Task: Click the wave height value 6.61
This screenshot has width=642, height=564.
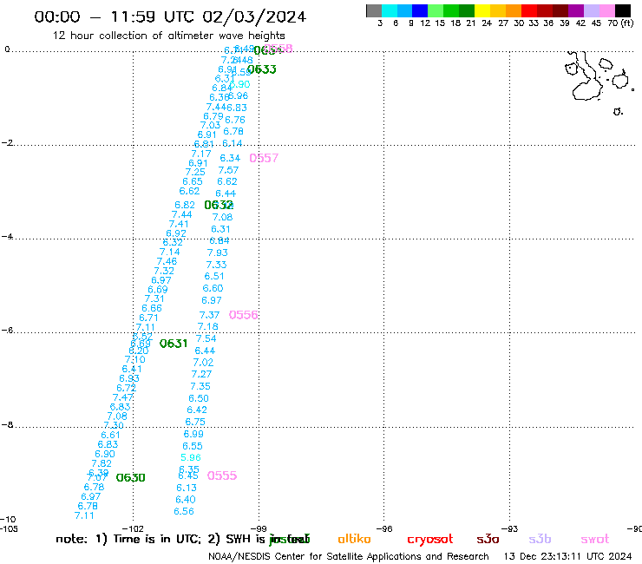Action: coord(110,435)
